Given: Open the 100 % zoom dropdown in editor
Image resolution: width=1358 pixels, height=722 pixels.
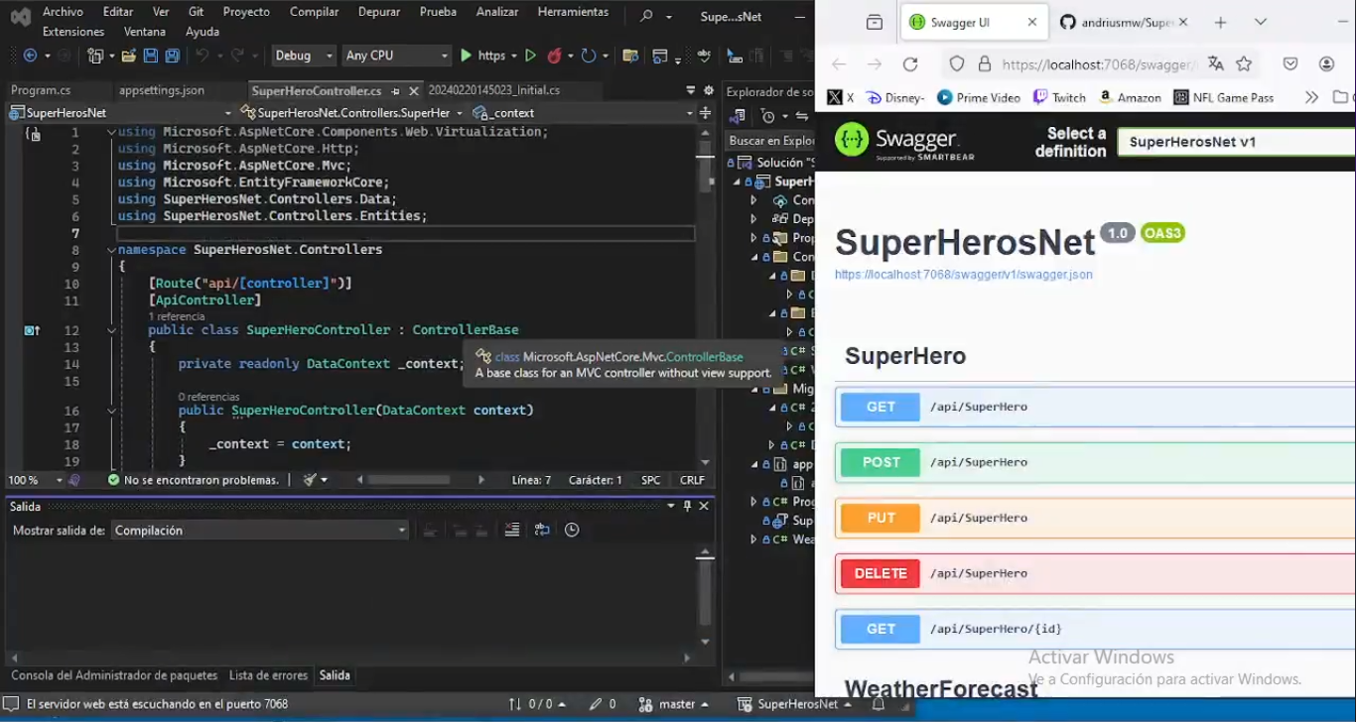Looking at the screenshot, I should [36, 480].
